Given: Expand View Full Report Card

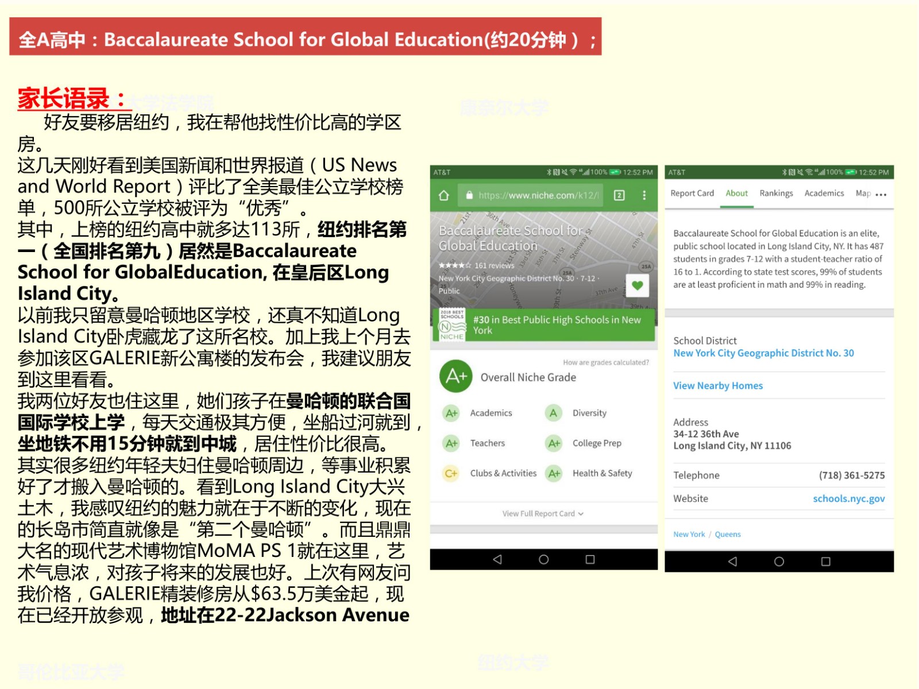Looking at the screenshot, I should (543, 514).
